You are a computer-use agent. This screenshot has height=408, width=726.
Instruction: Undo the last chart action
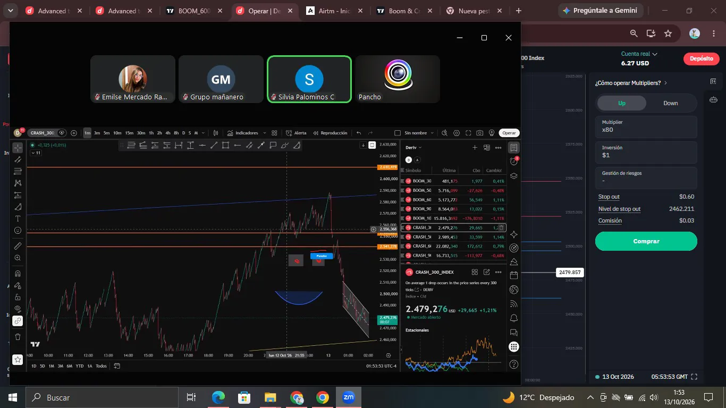tap(359, 133)
